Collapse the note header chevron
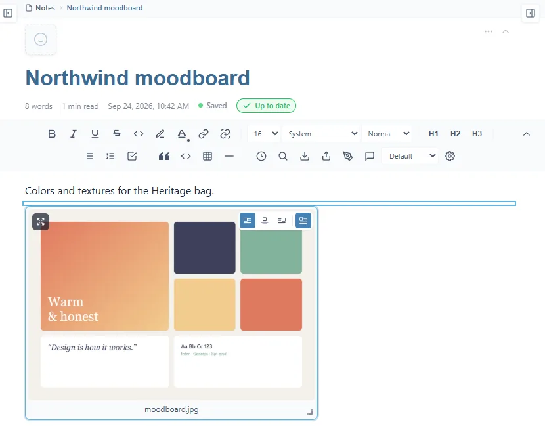This screenshot has height=433, width=545. pyautogui.click(x=506, y=31)
